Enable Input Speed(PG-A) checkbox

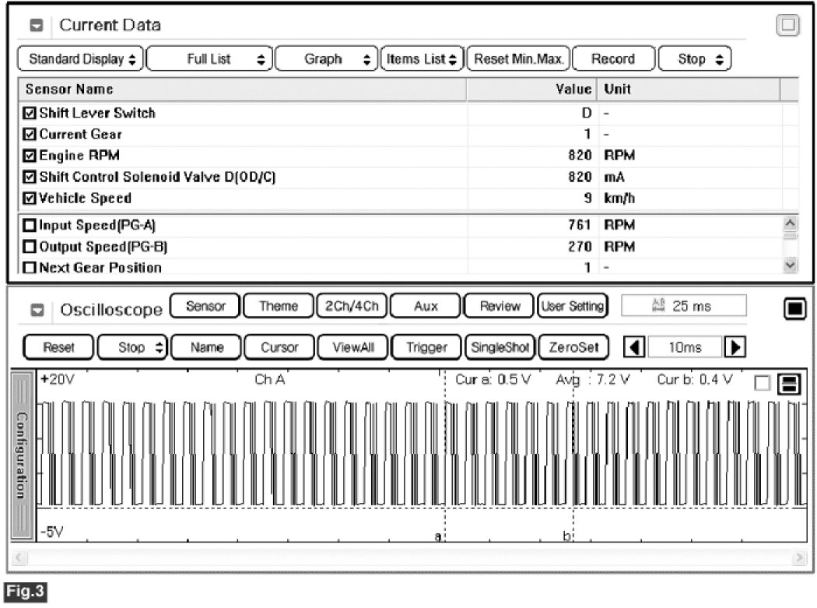pyautogui.click(x=30, y=226)
